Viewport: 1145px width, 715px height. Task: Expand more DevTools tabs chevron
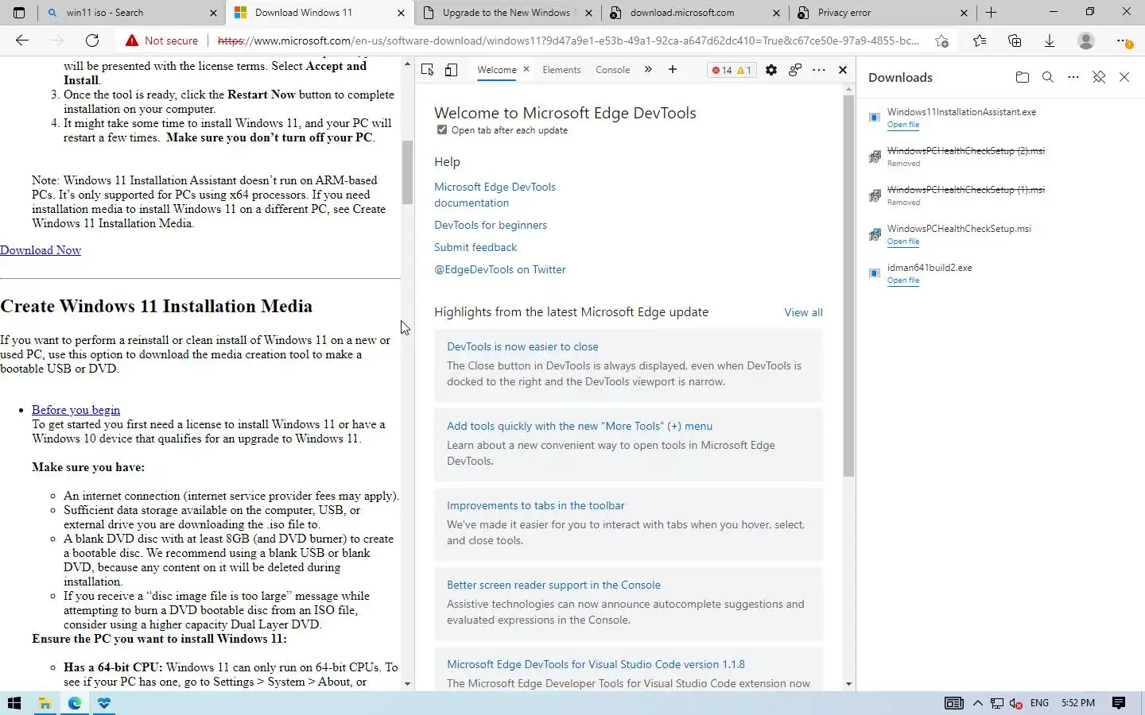click(648, 70)
